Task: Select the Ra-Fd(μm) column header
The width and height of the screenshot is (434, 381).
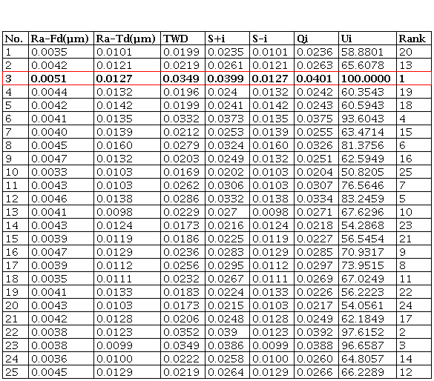Action: [x=60, y=39]
